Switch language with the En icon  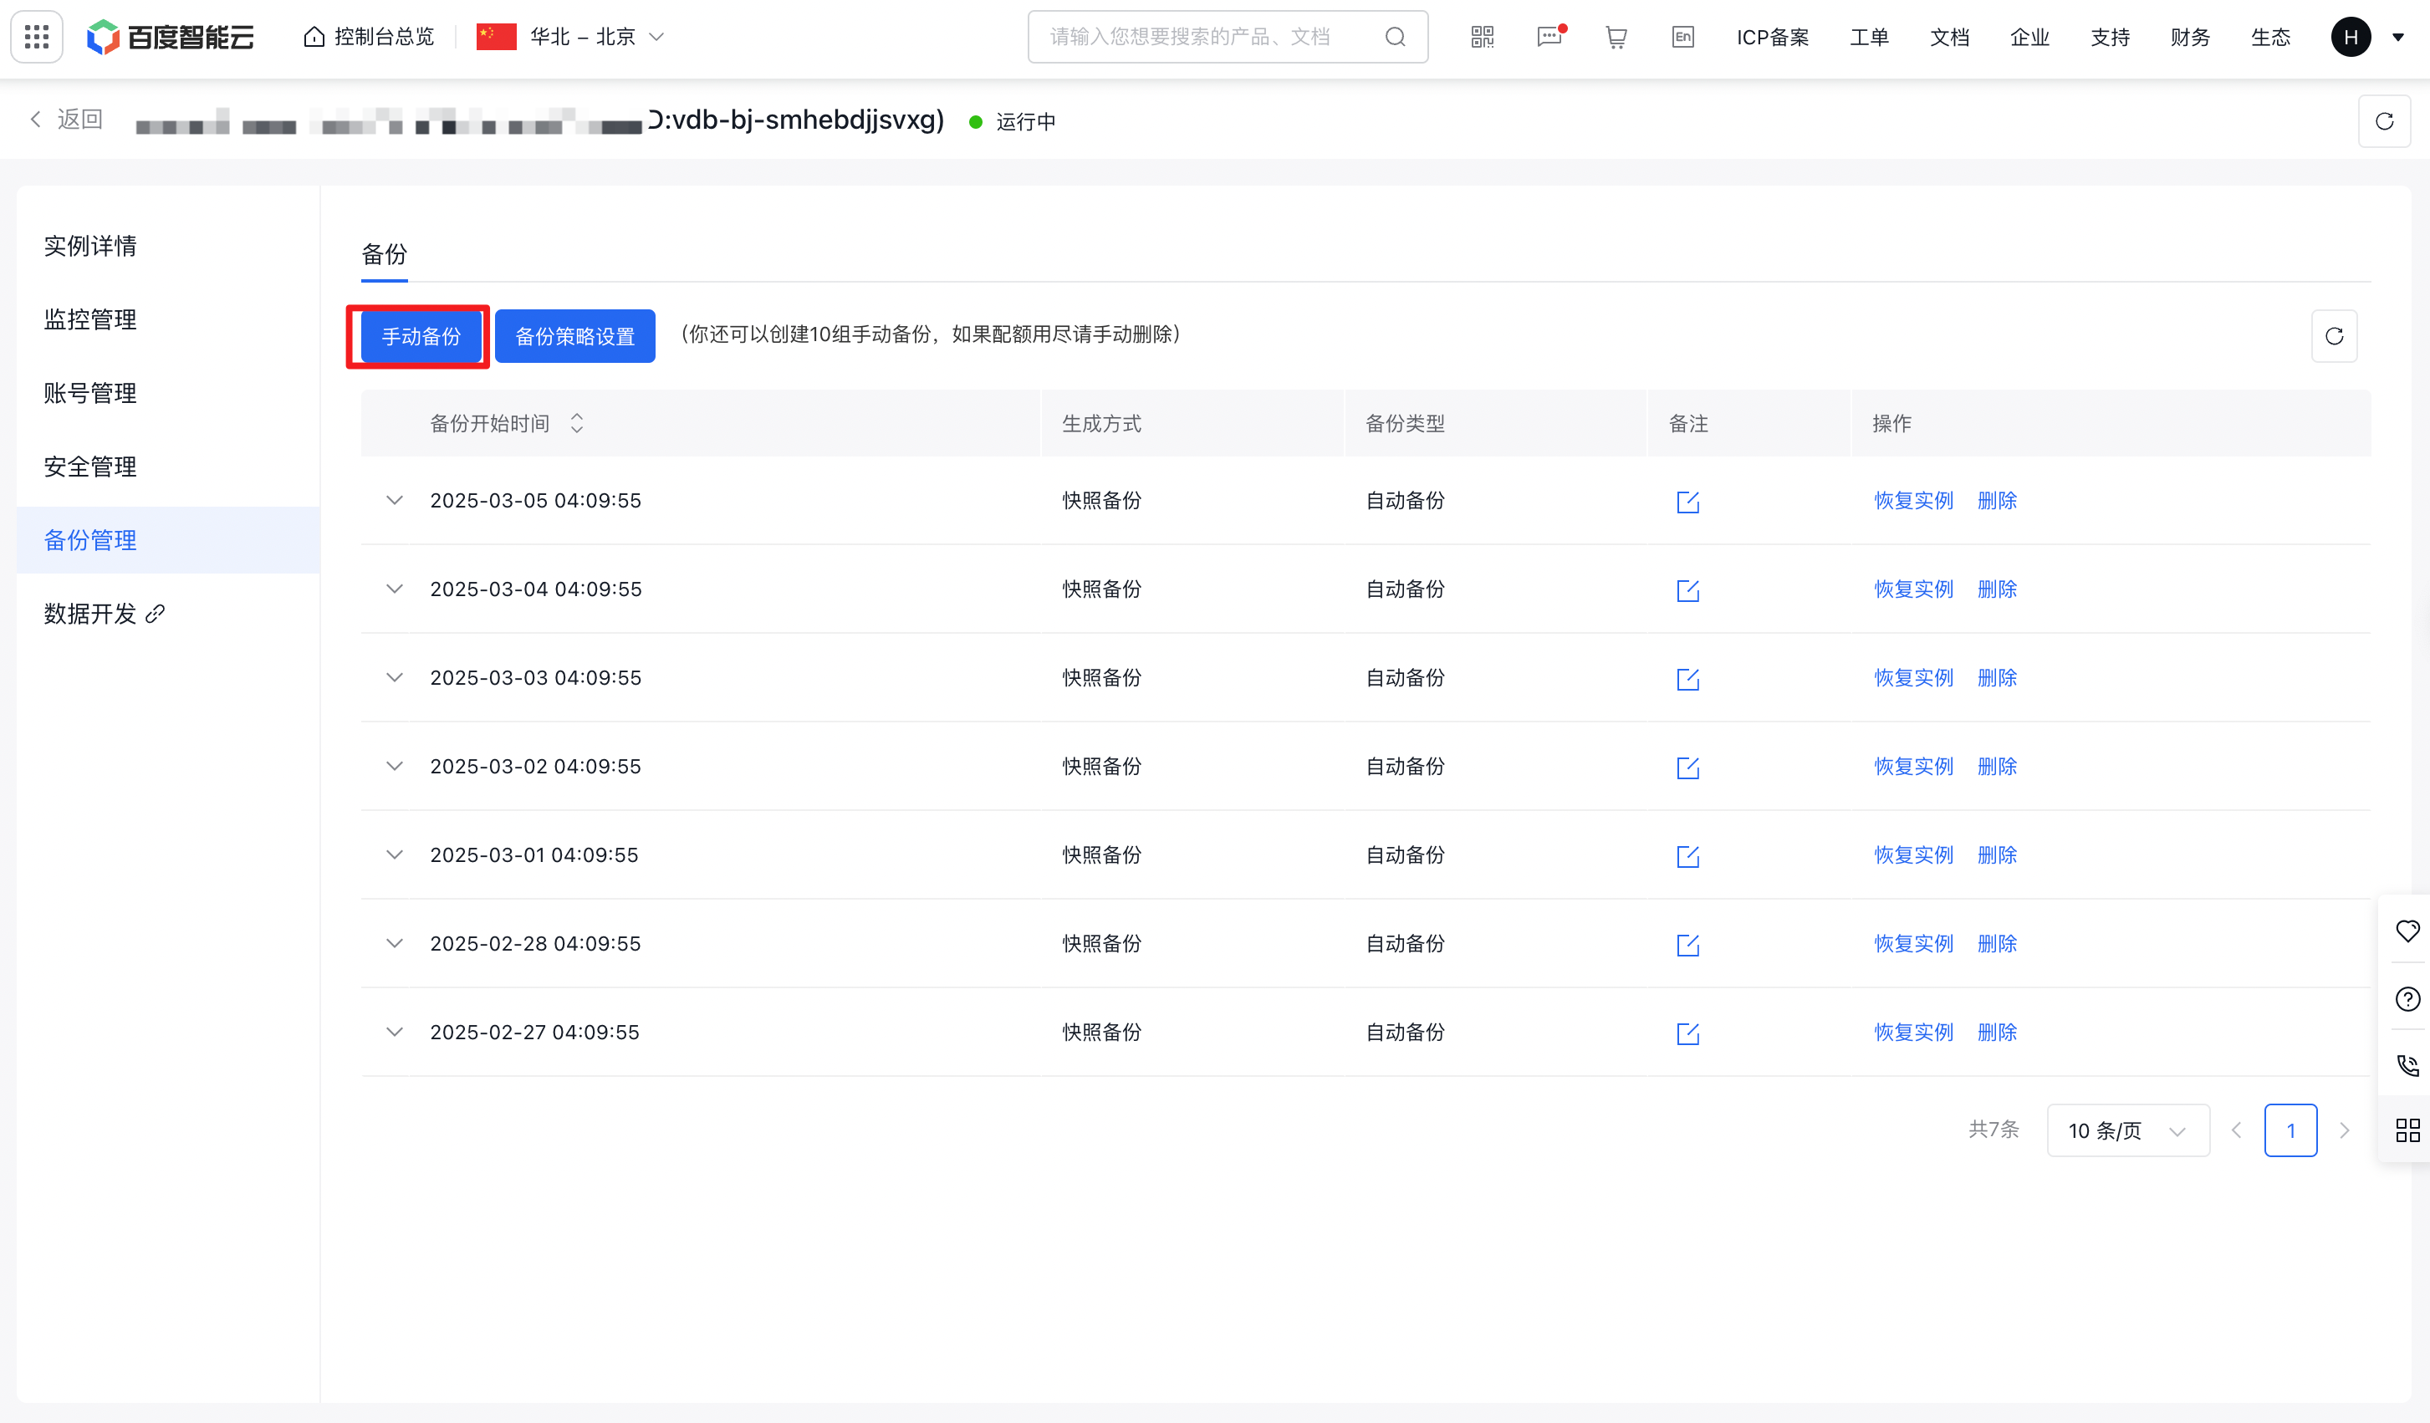pyautogui.click(x=1682, y=37)
